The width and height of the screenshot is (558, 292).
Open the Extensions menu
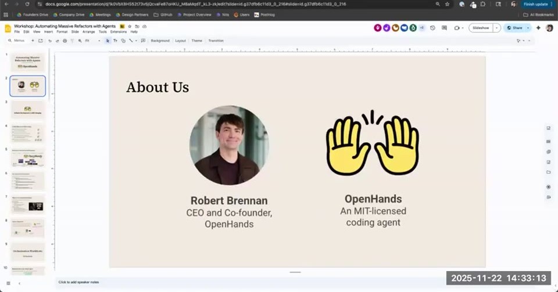119,31
